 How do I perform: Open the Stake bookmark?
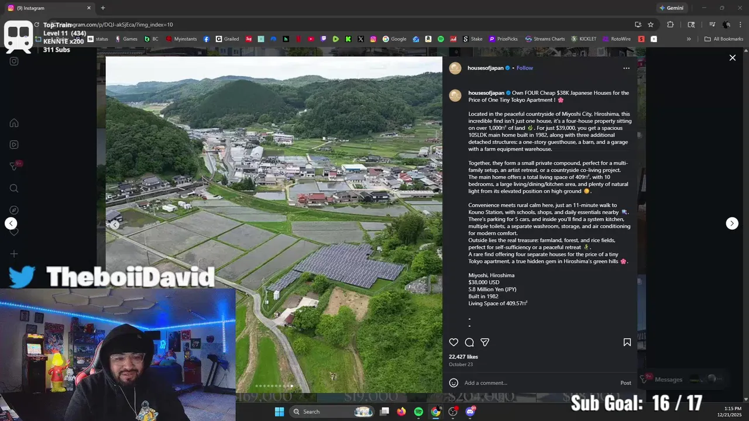click(473, 39)
